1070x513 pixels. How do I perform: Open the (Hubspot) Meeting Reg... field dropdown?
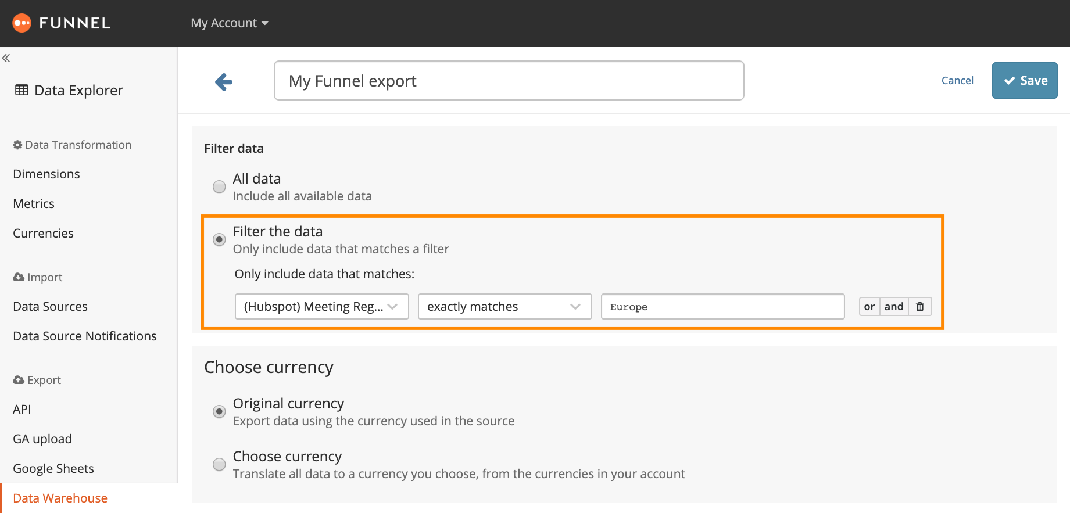click(322, 307)
